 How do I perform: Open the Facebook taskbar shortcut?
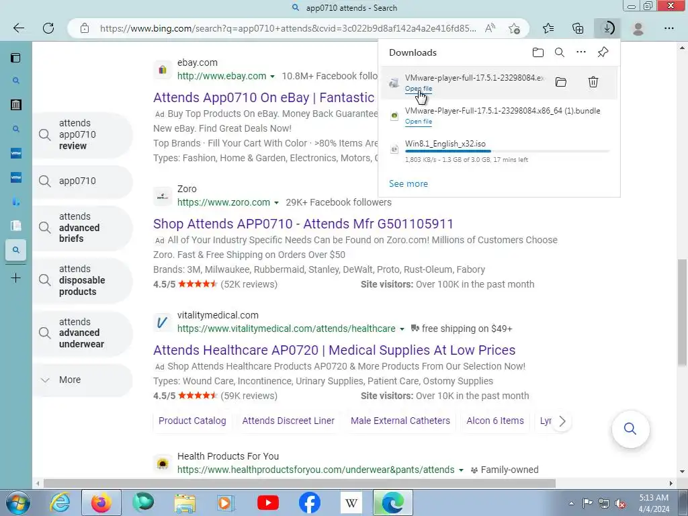[x=309, y=503]
